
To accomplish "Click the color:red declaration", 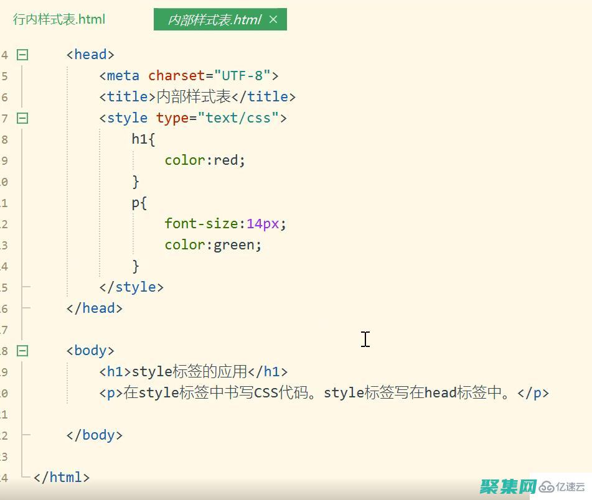I will click(x=204, y=160).
